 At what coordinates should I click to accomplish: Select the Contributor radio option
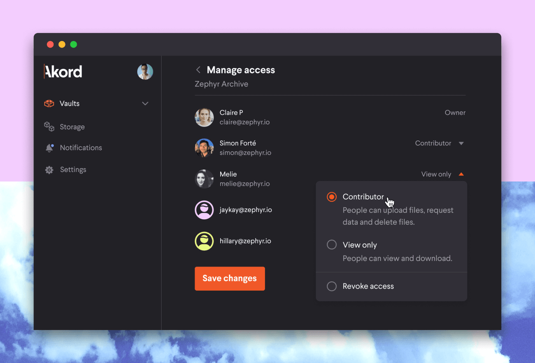(332, 197)
